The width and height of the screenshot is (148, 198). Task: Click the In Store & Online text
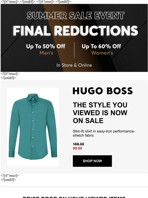pyautogui.click(x=74, y=65)
